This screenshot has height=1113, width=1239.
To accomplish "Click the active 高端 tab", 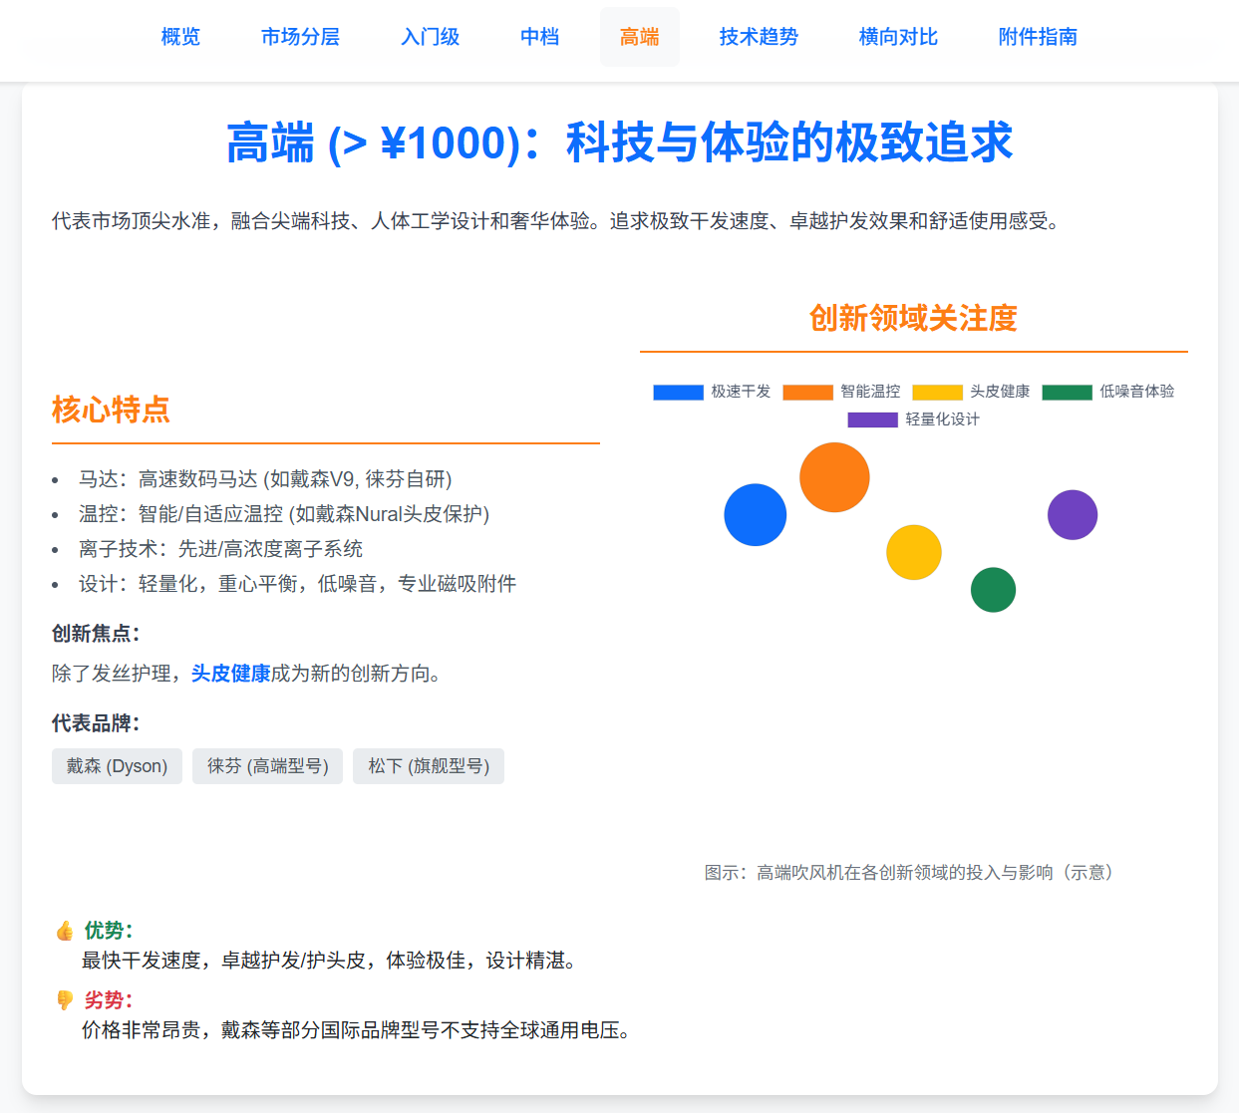I will click(639, 37).
